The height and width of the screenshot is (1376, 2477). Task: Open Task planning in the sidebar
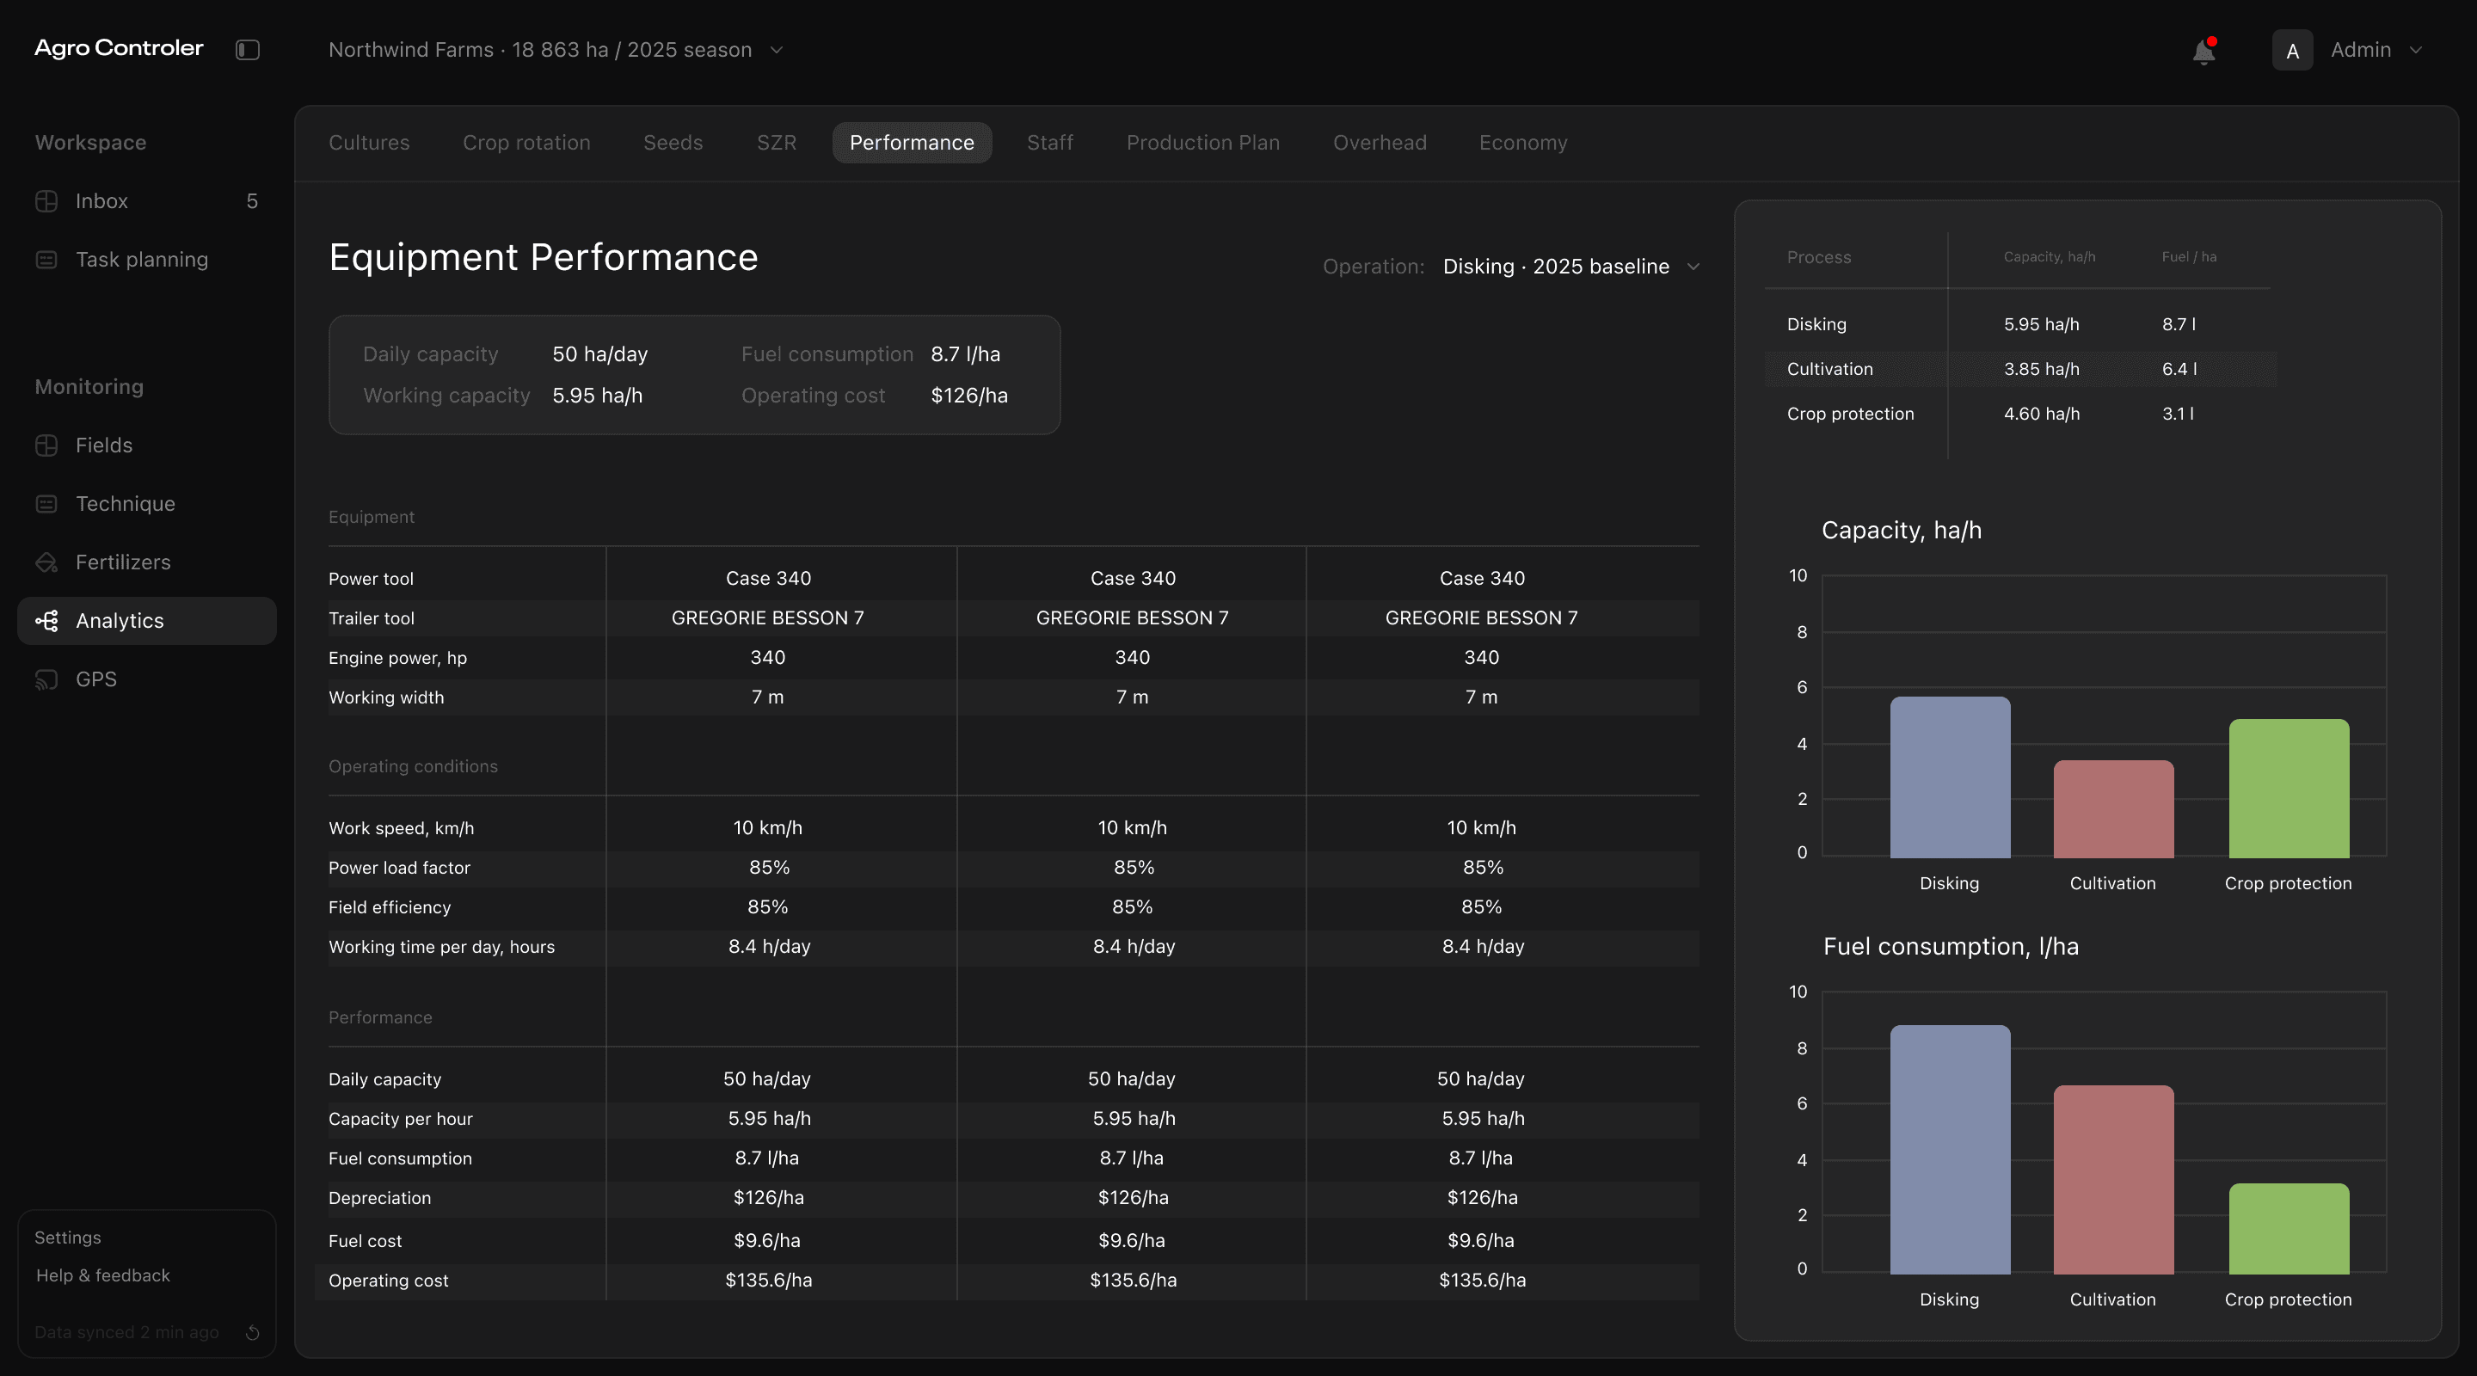147,260
